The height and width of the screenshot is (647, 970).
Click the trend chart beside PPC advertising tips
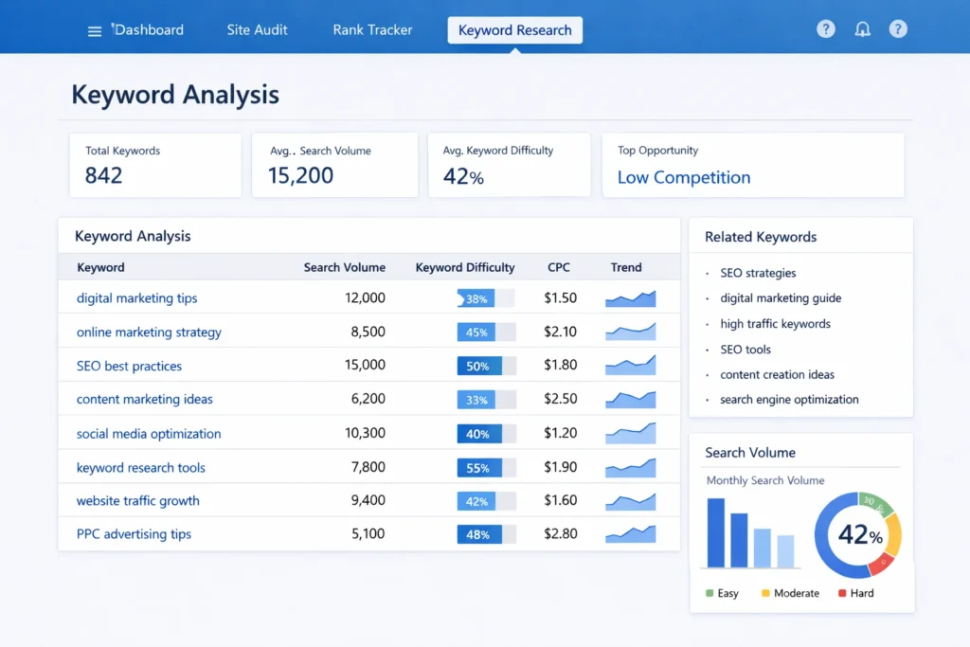click(629, 533)
